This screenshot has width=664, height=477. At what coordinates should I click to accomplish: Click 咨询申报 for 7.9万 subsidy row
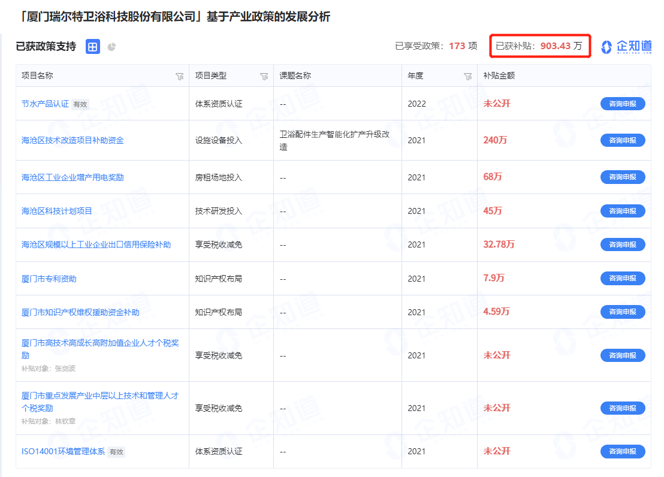click(x=623, y=278)
